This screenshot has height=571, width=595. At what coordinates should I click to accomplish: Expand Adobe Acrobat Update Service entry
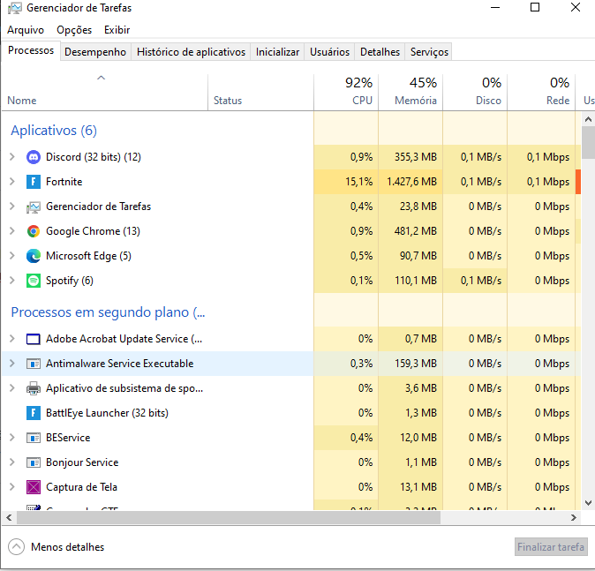point(12,338)
